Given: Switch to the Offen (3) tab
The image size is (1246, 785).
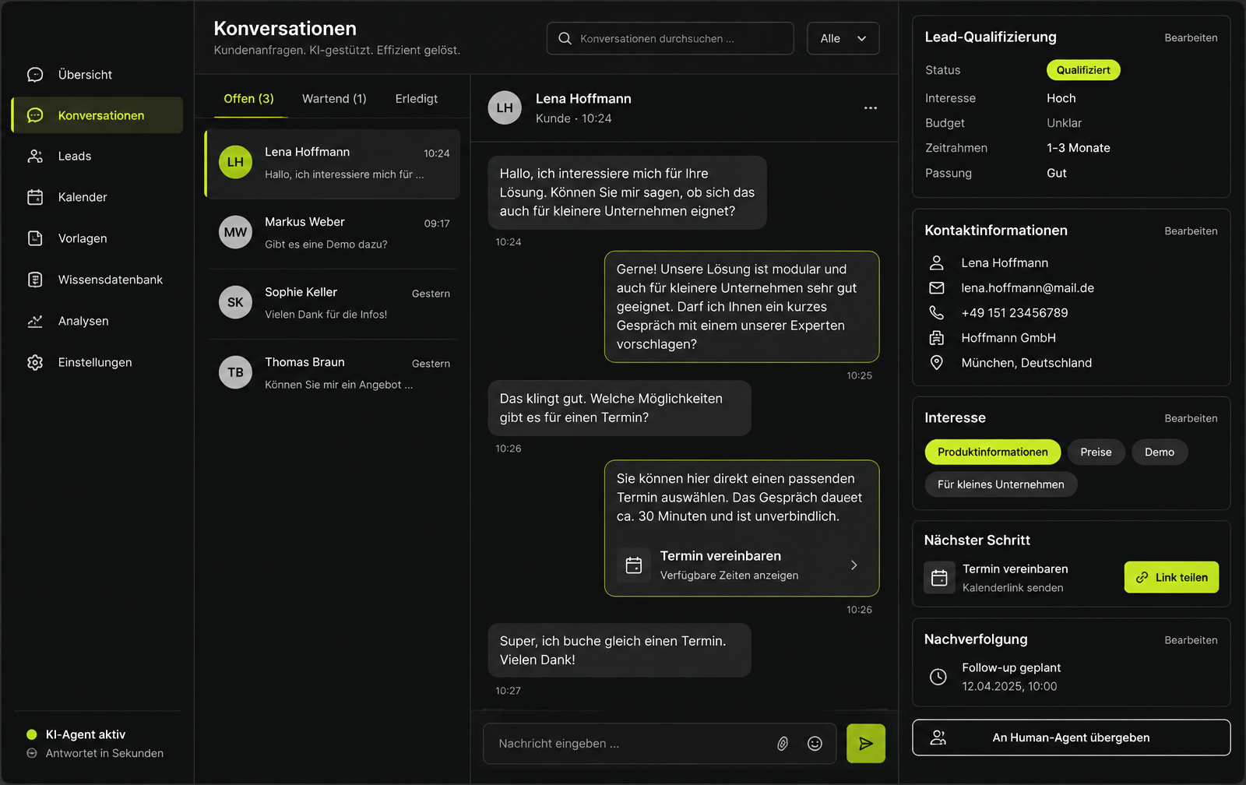Looking at the screenshot, I should coord(248,99).
